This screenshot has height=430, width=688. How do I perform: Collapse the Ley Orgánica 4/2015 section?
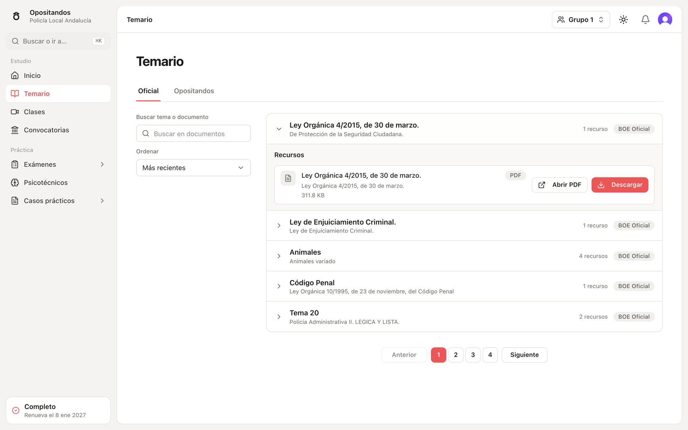click(464, 129)
